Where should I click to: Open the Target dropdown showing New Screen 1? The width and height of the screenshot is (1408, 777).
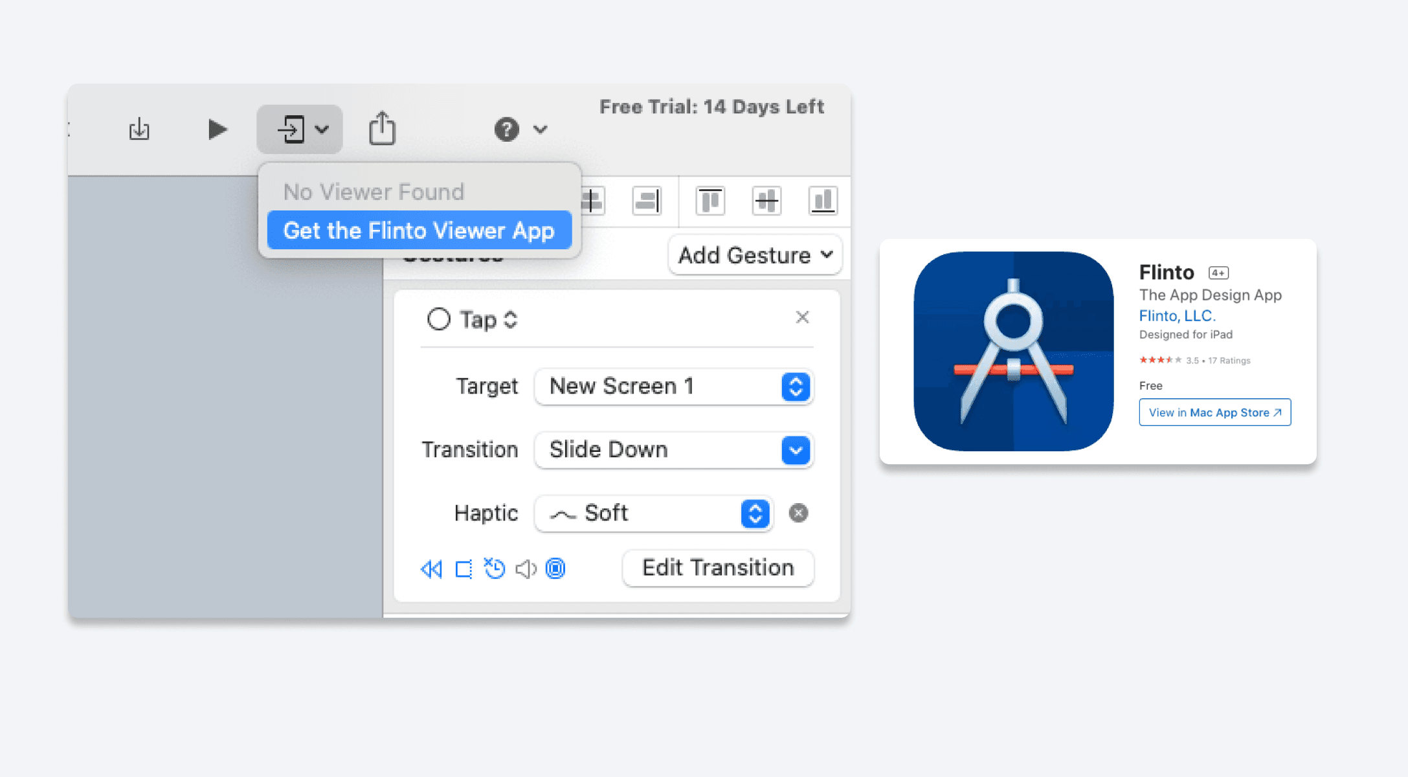click(x=796, y=387)
